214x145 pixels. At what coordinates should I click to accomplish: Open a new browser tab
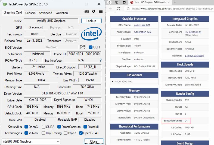(x=175, y=2)
